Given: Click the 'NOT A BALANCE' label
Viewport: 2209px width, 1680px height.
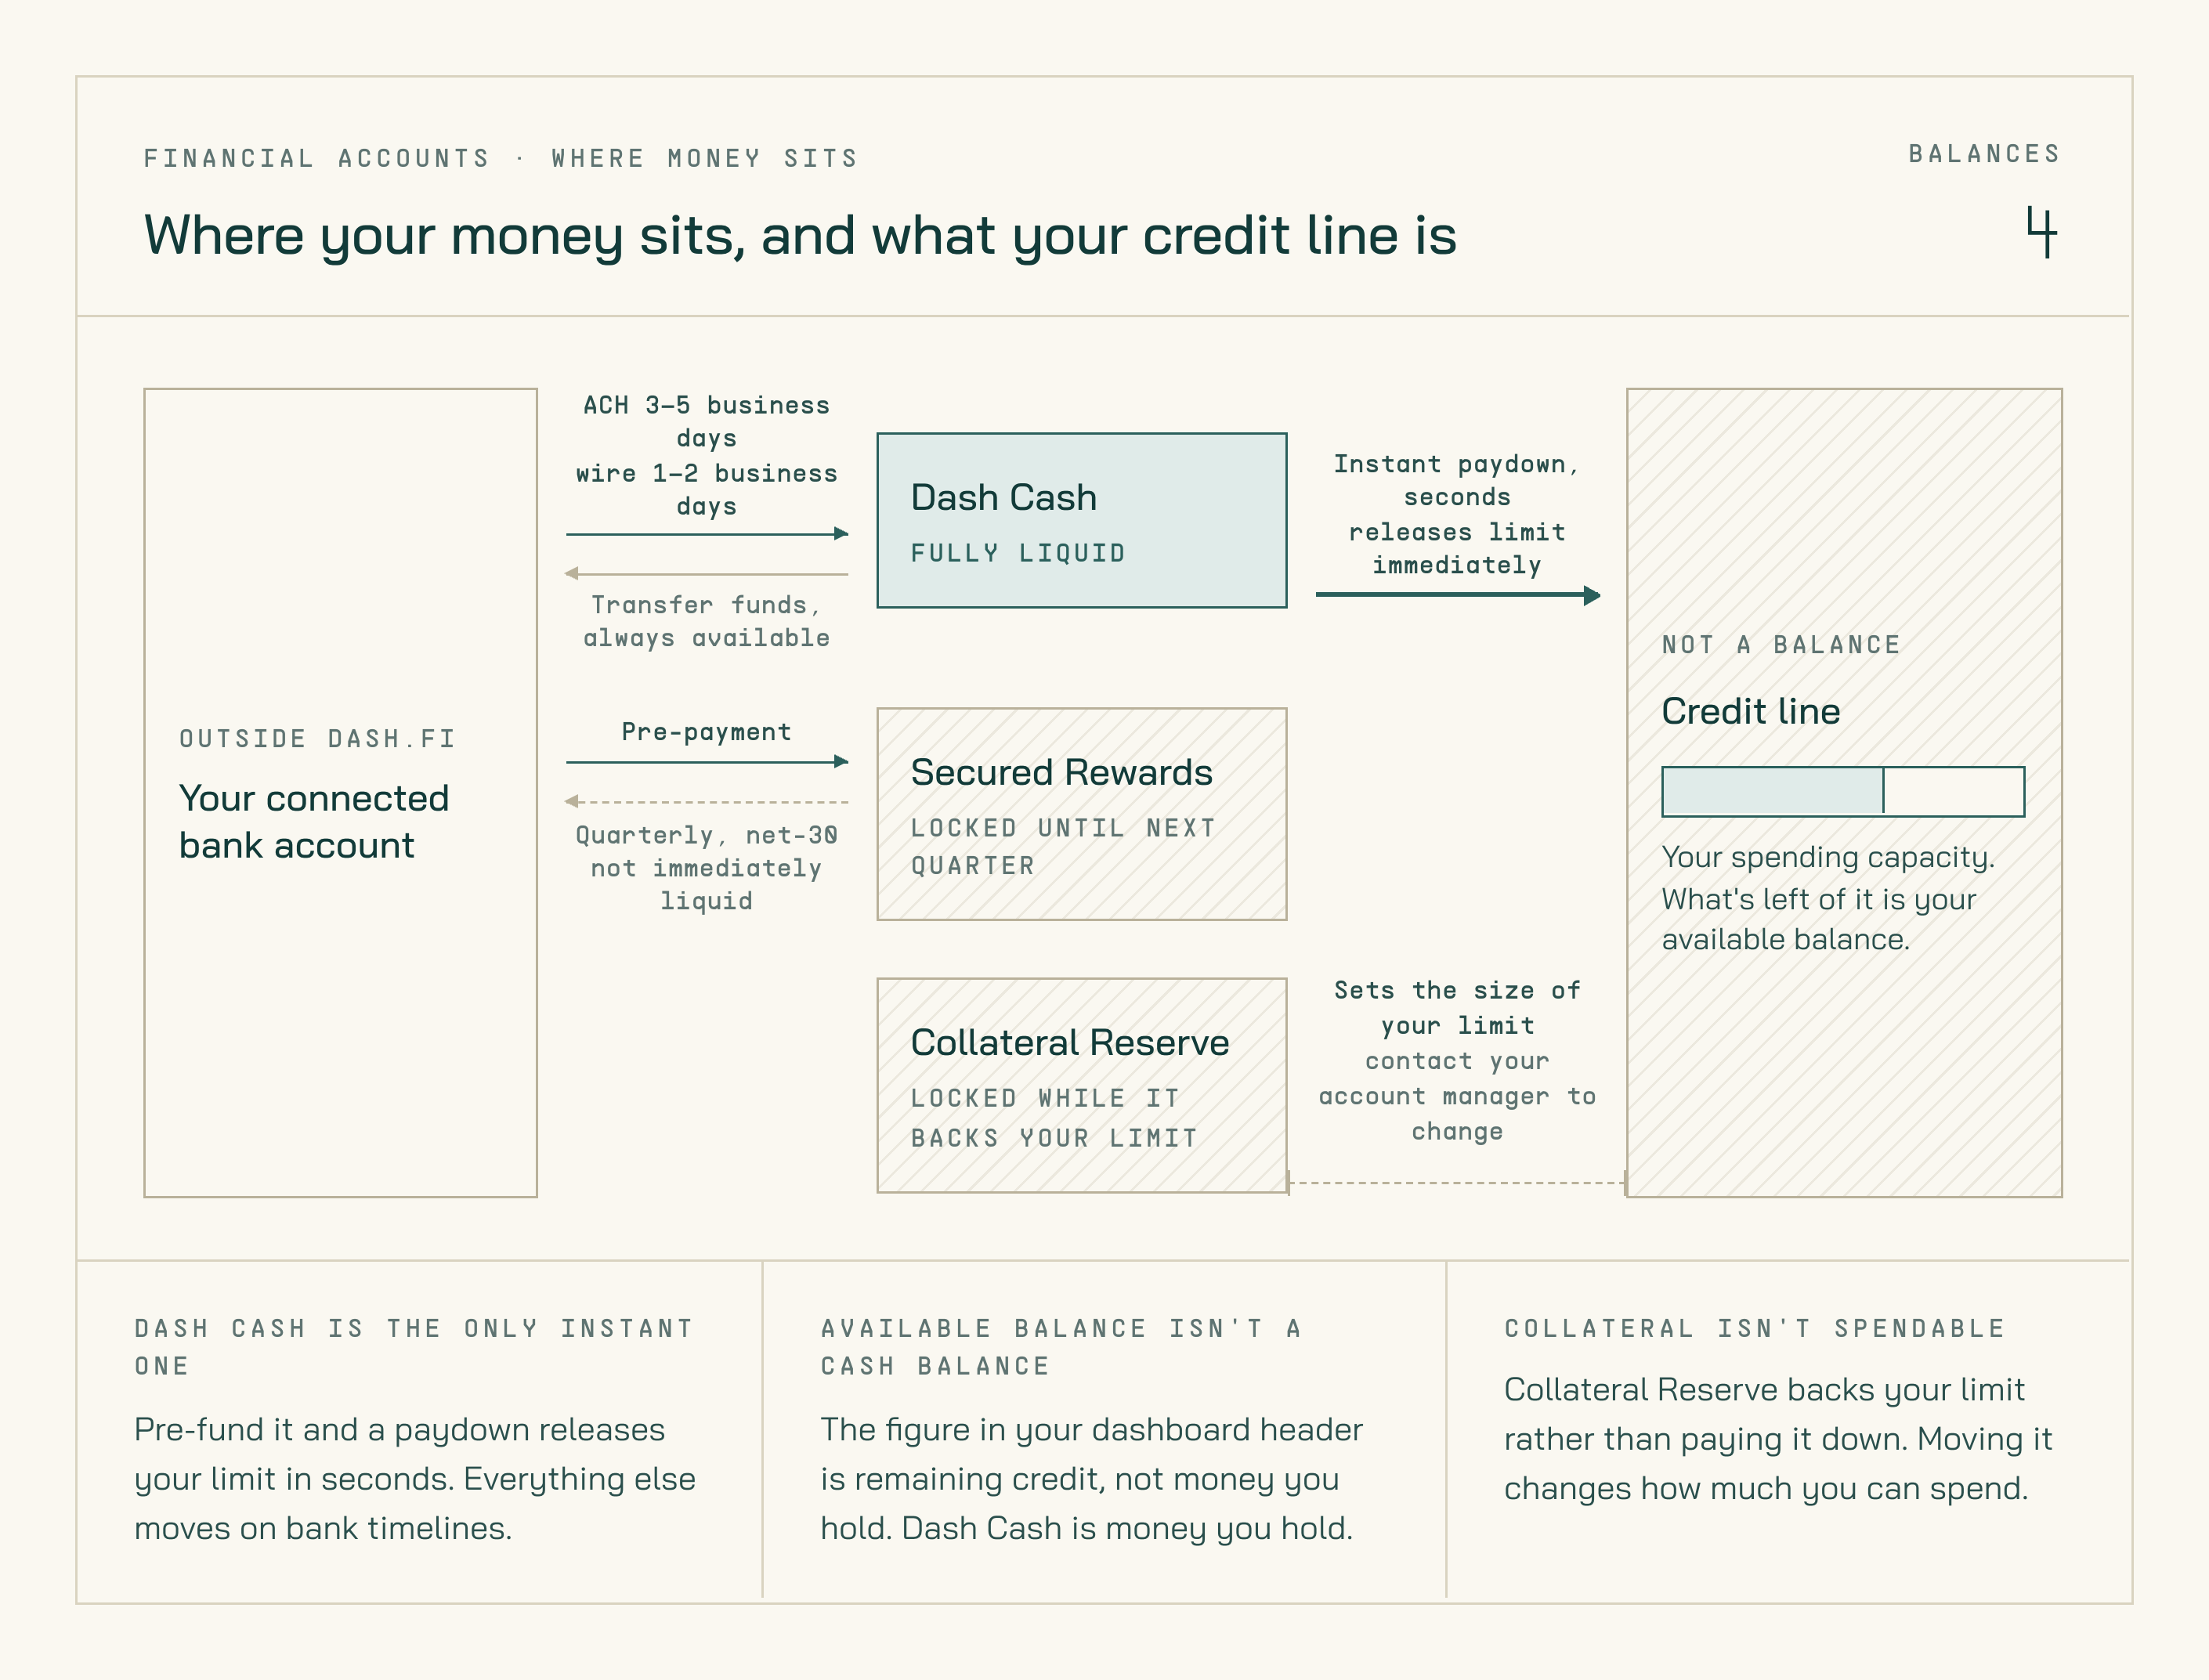Looking at the screenshot, I should coord(1781,645).
